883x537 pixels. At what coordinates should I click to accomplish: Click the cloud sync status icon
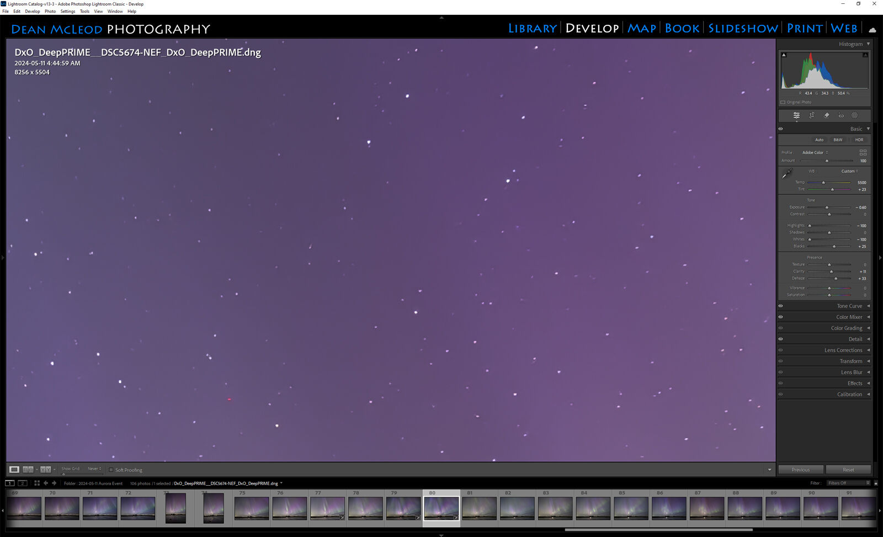[x=873, y=29]
